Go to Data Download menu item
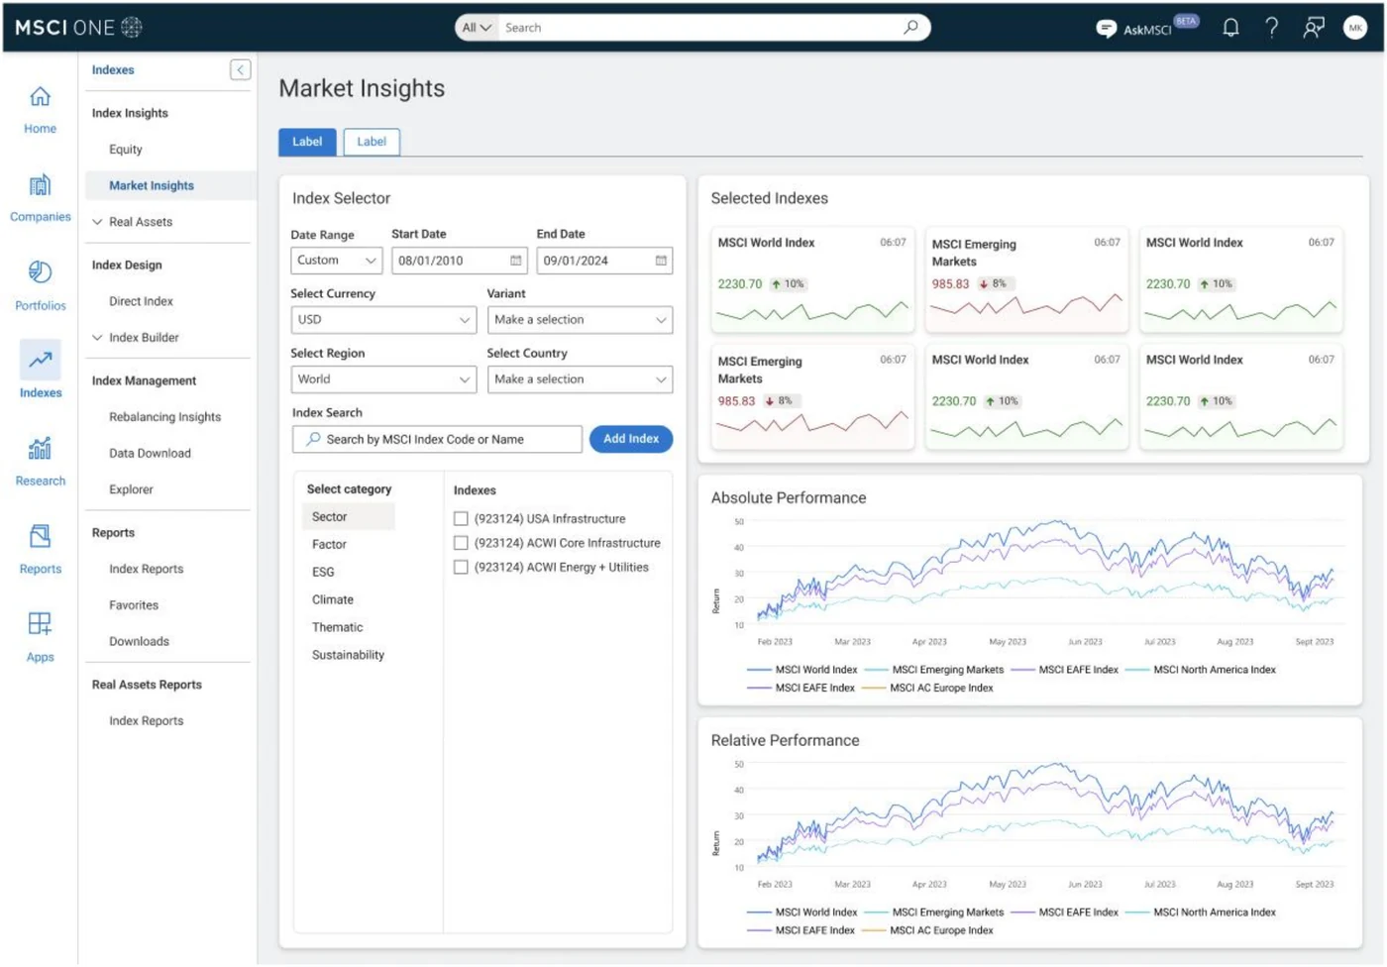1387x967 pixels. [x=150, y=454]
